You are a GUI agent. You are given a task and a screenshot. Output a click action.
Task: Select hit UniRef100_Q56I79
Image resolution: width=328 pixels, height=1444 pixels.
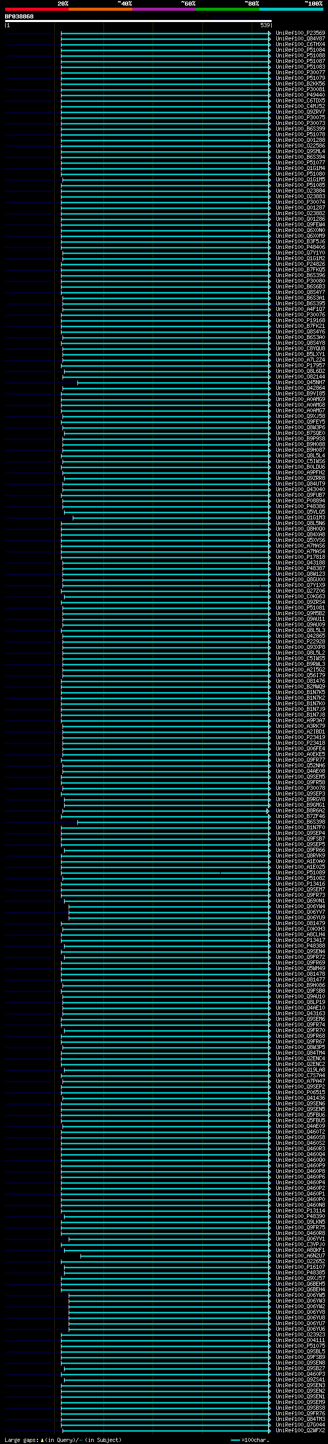tap(300, 675)
